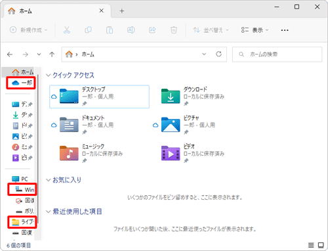Click cloud status icon beside デスクトップ

[x=54, y=97]
